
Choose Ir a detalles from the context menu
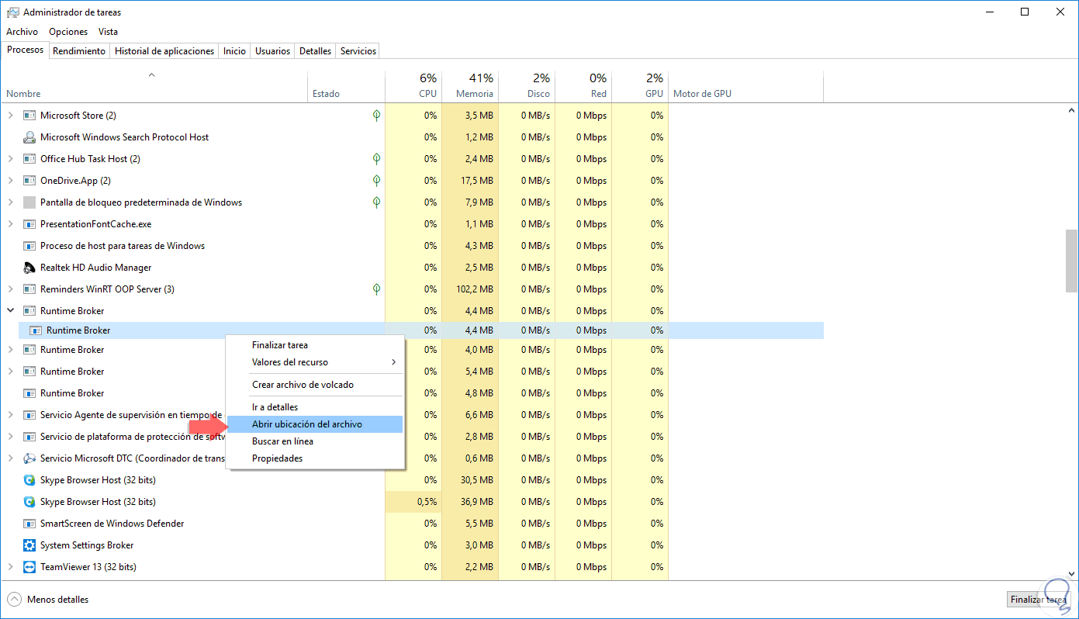(315, 407)
